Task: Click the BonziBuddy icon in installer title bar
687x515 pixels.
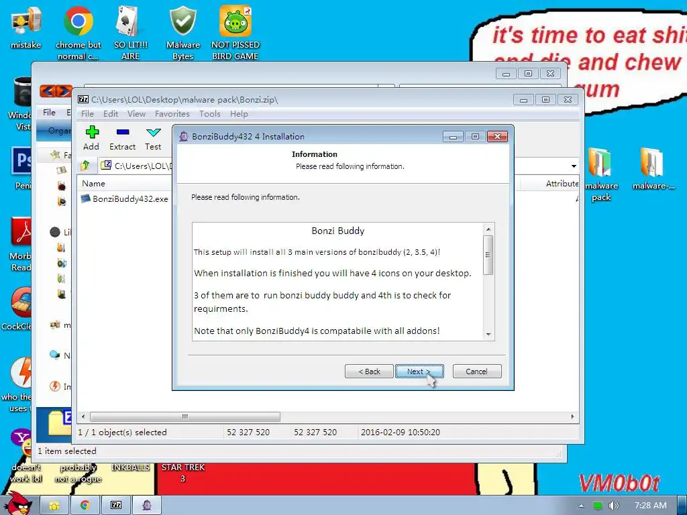Action: (184, 136)
